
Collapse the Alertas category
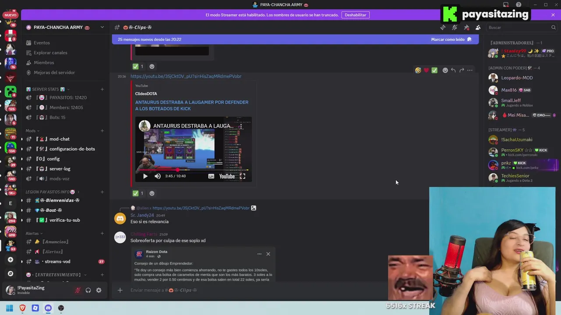(x=34, y=234)
